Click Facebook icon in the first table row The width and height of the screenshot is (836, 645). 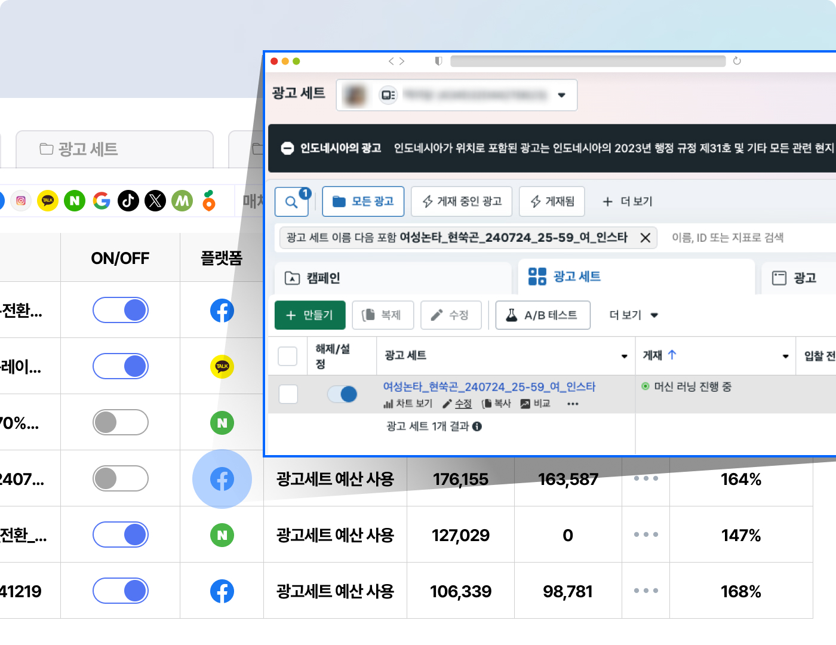(222, 311)
